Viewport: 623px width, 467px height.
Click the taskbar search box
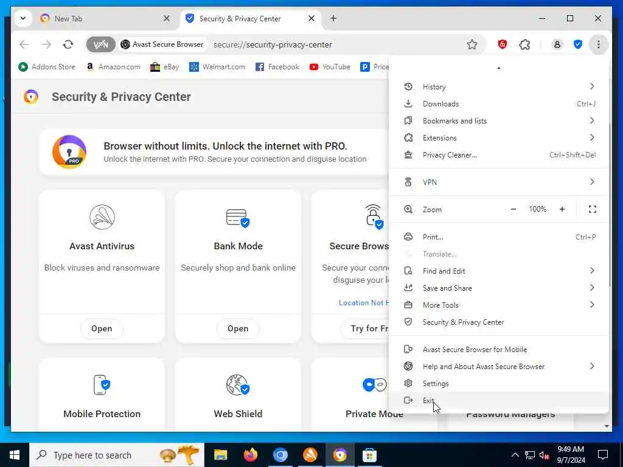(117, 455)
